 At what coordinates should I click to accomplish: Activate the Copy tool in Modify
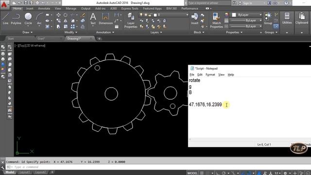pyautogui.click(x=58, y=20)
